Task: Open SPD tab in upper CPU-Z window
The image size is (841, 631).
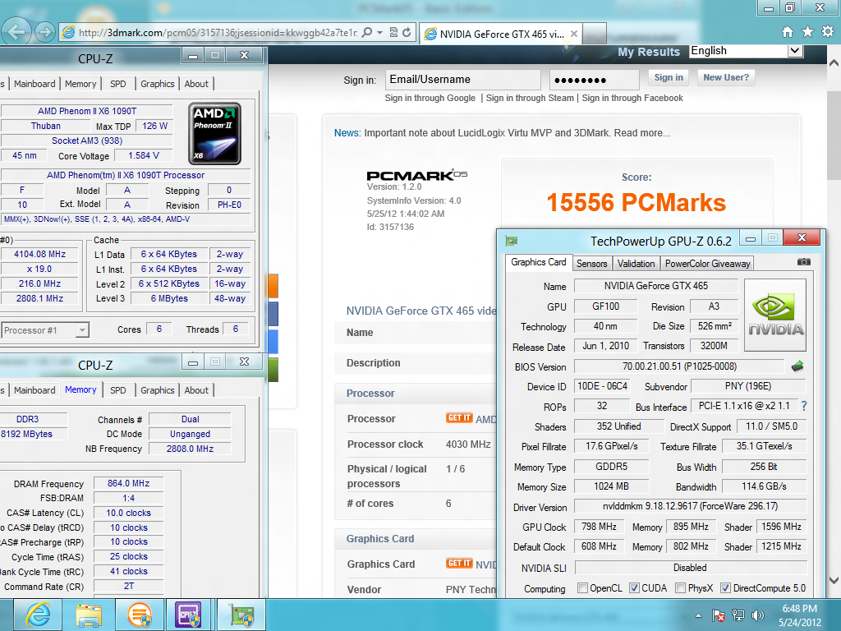Action: 118,84
